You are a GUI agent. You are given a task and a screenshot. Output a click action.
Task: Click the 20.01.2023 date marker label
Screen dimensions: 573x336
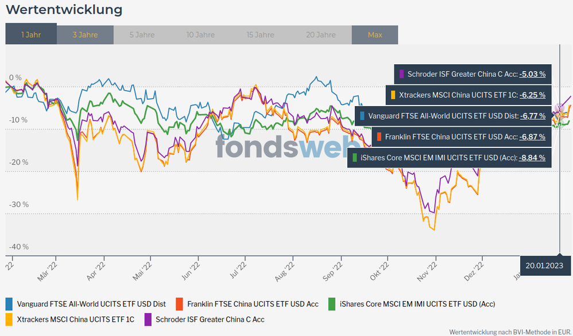(x=545, y=265)
